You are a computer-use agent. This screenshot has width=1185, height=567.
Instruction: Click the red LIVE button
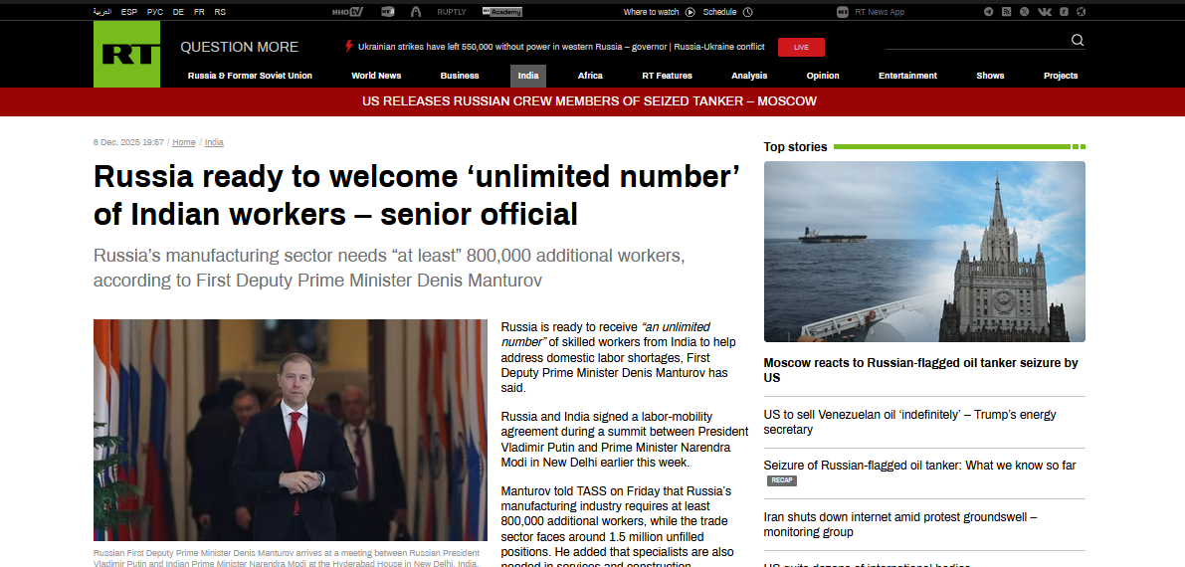[x=801, y=47]
